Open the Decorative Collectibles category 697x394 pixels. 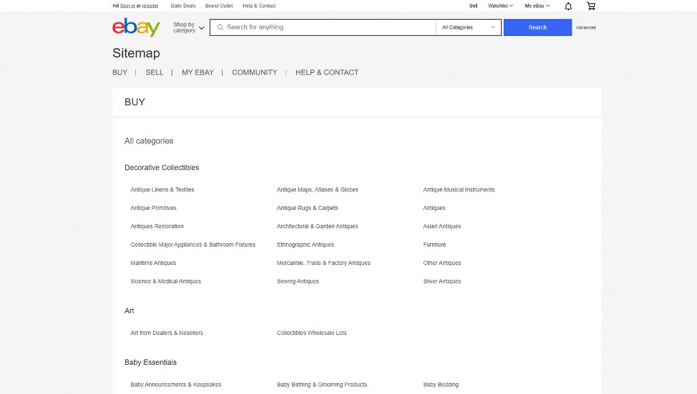162,168
